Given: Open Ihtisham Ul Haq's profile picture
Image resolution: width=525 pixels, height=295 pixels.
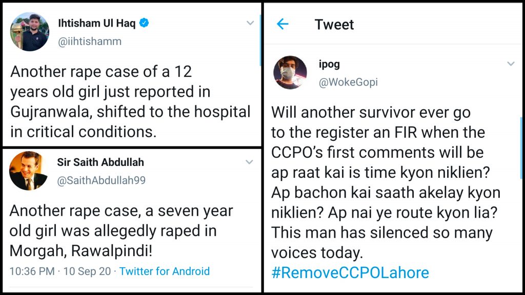Looking at the screenshot, I should click(30, 32).
